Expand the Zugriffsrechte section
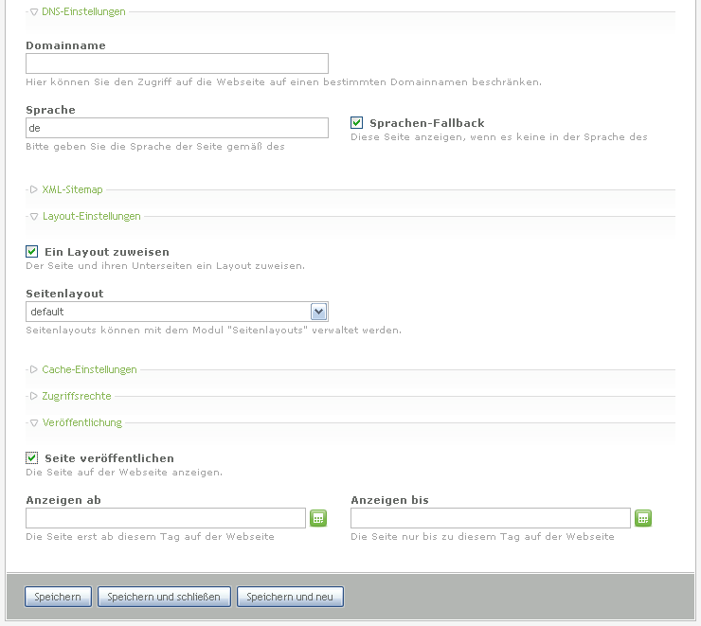Viewport: 701px width, 626px height. 76,397
